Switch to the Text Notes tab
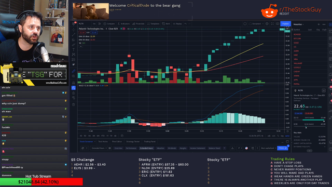 tap(103, 142)
